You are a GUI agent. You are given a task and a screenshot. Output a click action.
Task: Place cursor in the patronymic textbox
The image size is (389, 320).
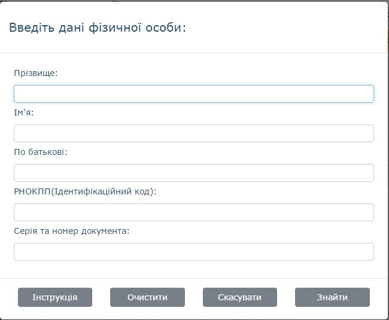click(193, 173)
